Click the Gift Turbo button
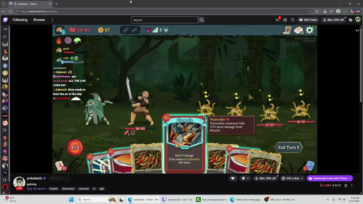The width and height of the screenshot is (363, 204). (308, 20)
